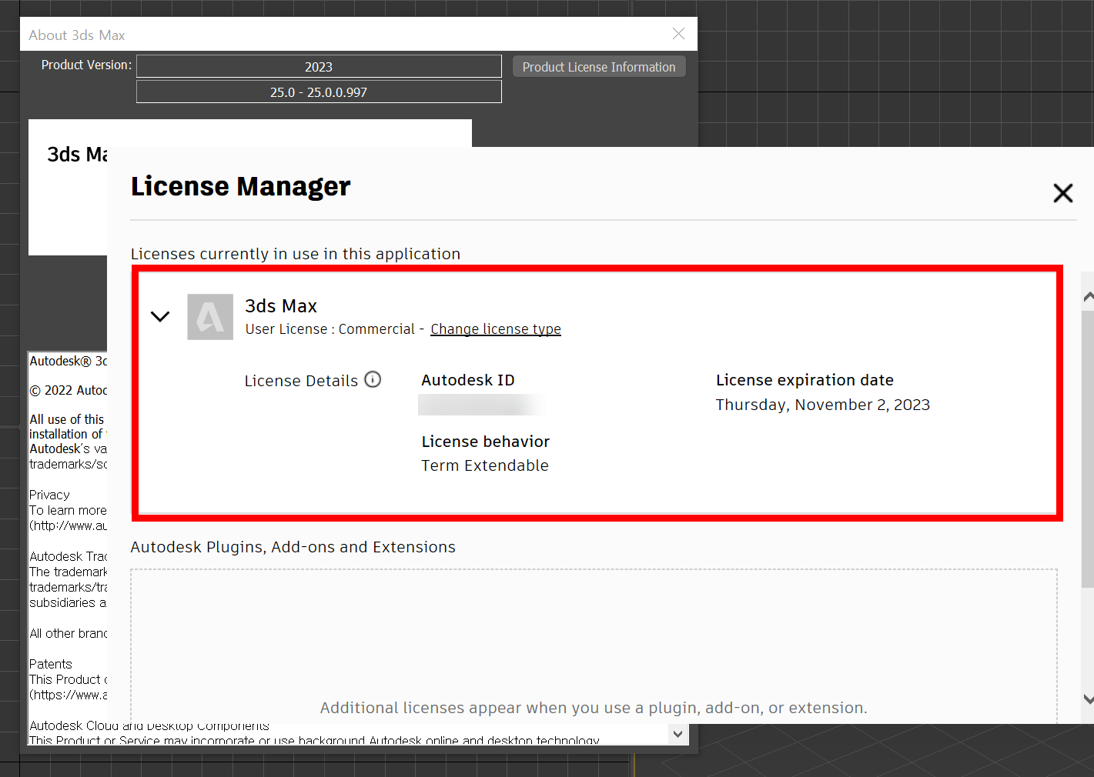
Task: Click the Patents heading in About text
Action: click(51, 664)
